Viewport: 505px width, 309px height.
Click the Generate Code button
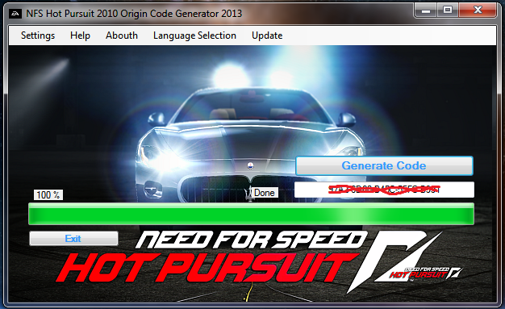384,165
